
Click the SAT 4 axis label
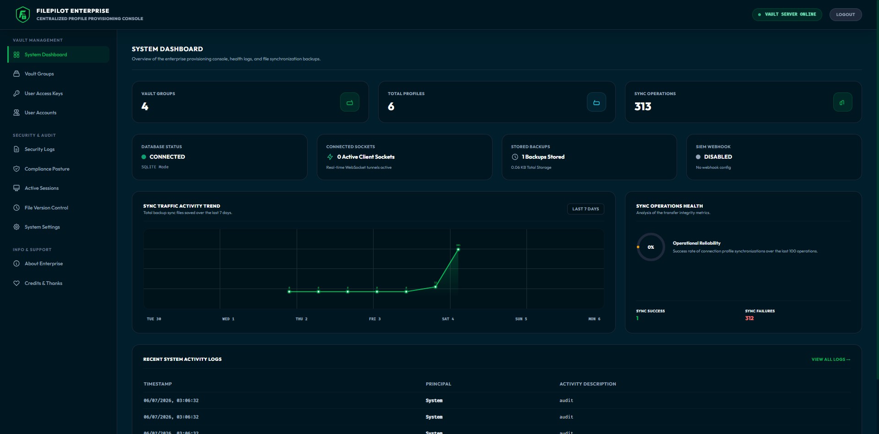448,319
